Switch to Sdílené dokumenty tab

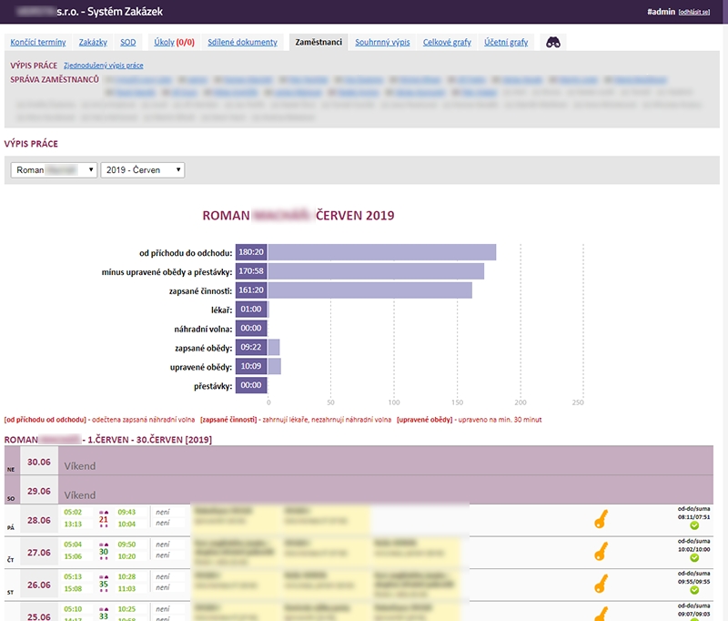click(x=242, y=42)
